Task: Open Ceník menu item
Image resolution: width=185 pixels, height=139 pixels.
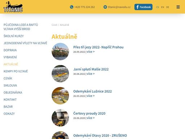Action: [x=8, y=78]
